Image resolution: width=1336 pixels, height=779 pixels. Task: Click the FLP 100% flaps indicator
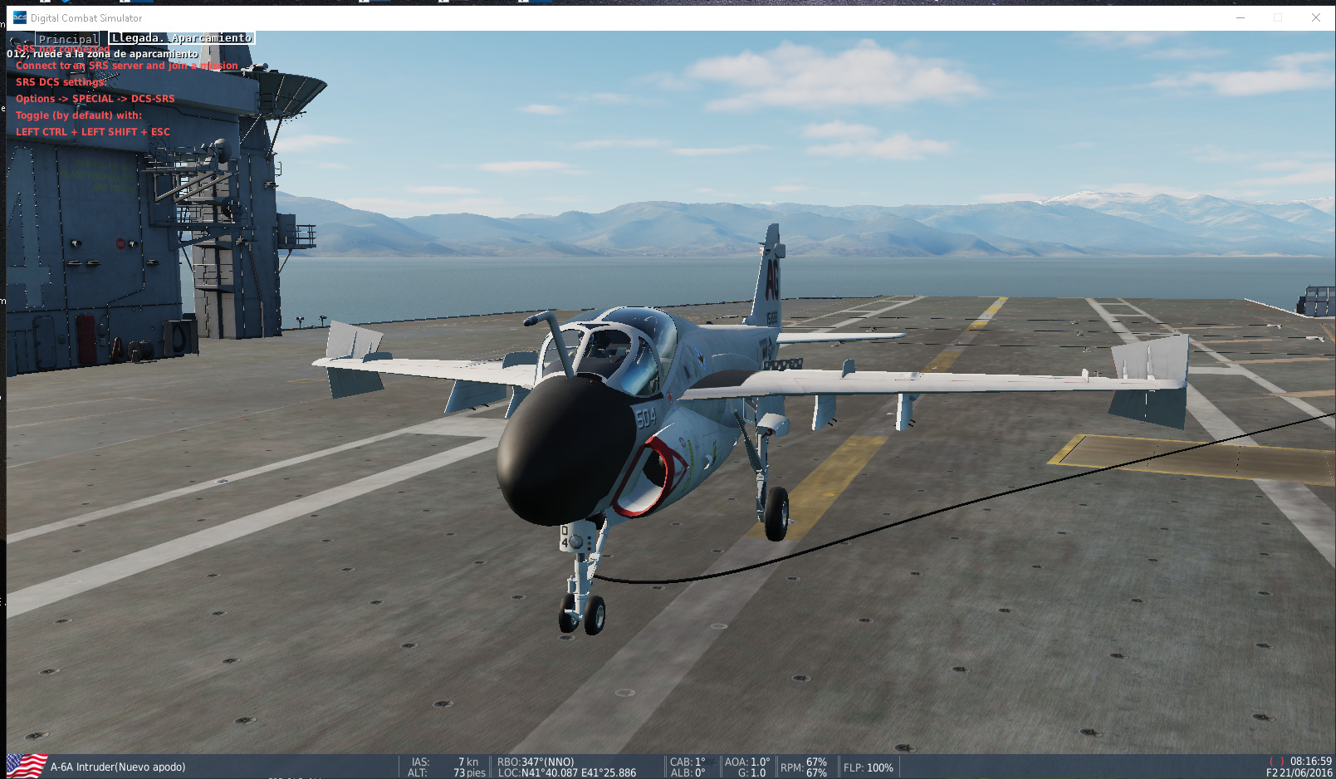868,767
